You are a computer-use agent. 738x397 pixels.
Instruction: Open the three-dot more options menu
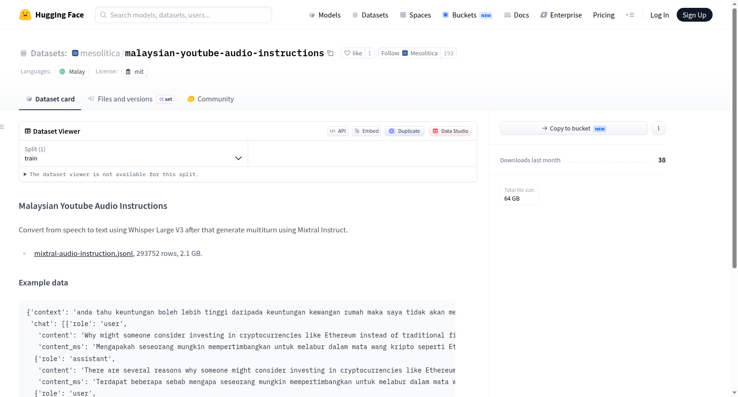point(659,128)
